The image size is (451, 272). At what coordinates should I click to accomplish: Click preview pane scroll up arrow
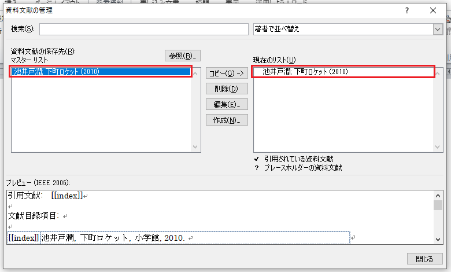[438, 196]
